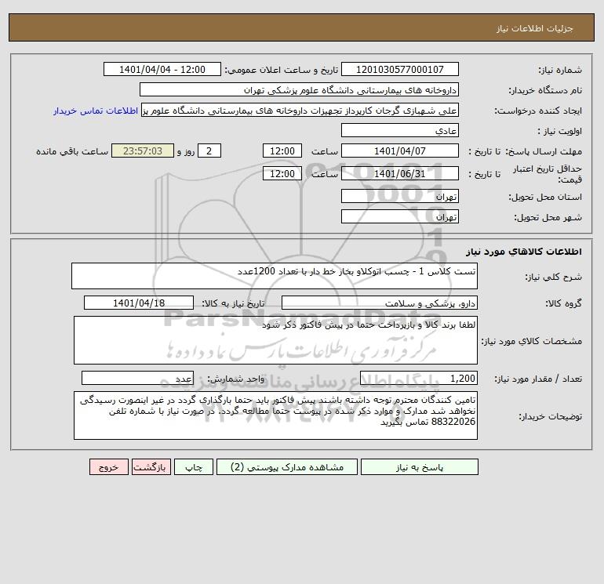Click the buyer name field دانشگاه علوم پزشکی تهران
This screenshot has height=584, width=604.
(x=299, y=90)
